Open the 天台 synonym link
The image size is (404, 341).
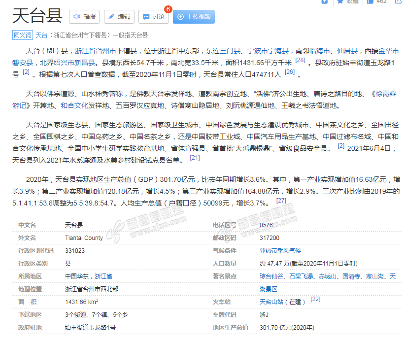tap(42, 35)
